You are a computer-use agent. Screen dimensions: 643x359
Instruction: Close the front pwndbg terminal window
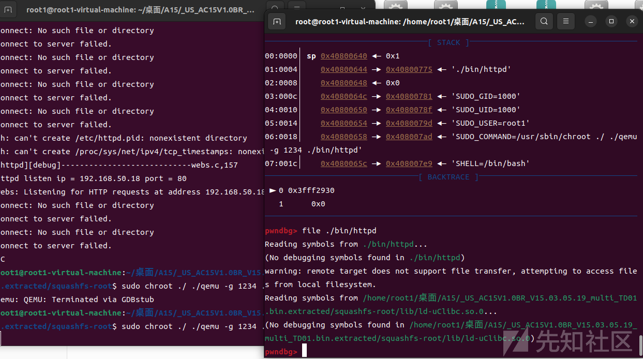click(632, 21)
